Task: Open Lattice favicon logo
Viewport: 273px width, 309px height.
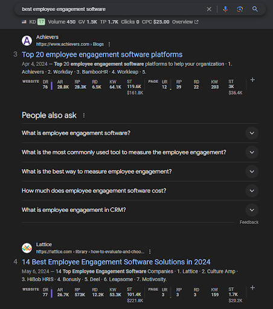Action: (x=27, y=248)
